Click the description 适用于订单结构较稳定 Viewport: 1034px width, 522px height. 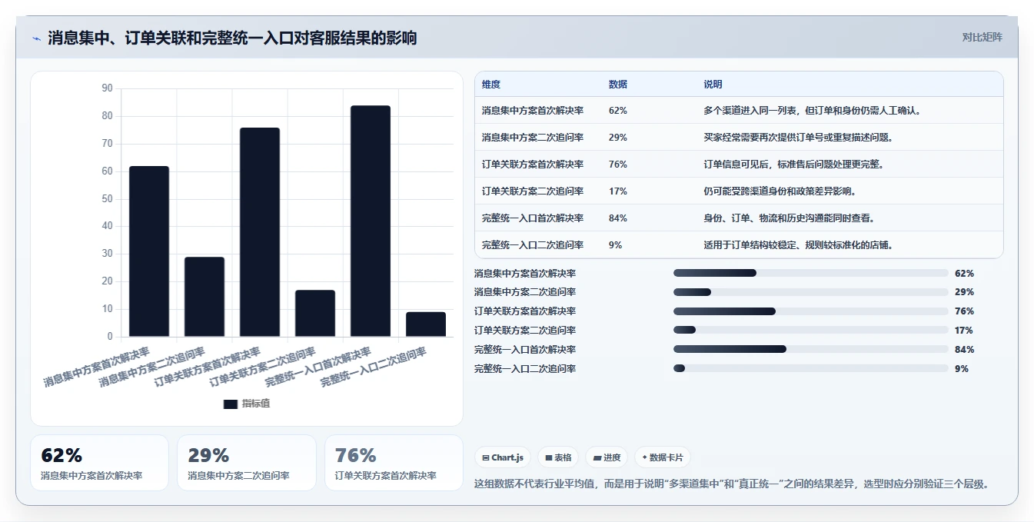tap(798, 245)
